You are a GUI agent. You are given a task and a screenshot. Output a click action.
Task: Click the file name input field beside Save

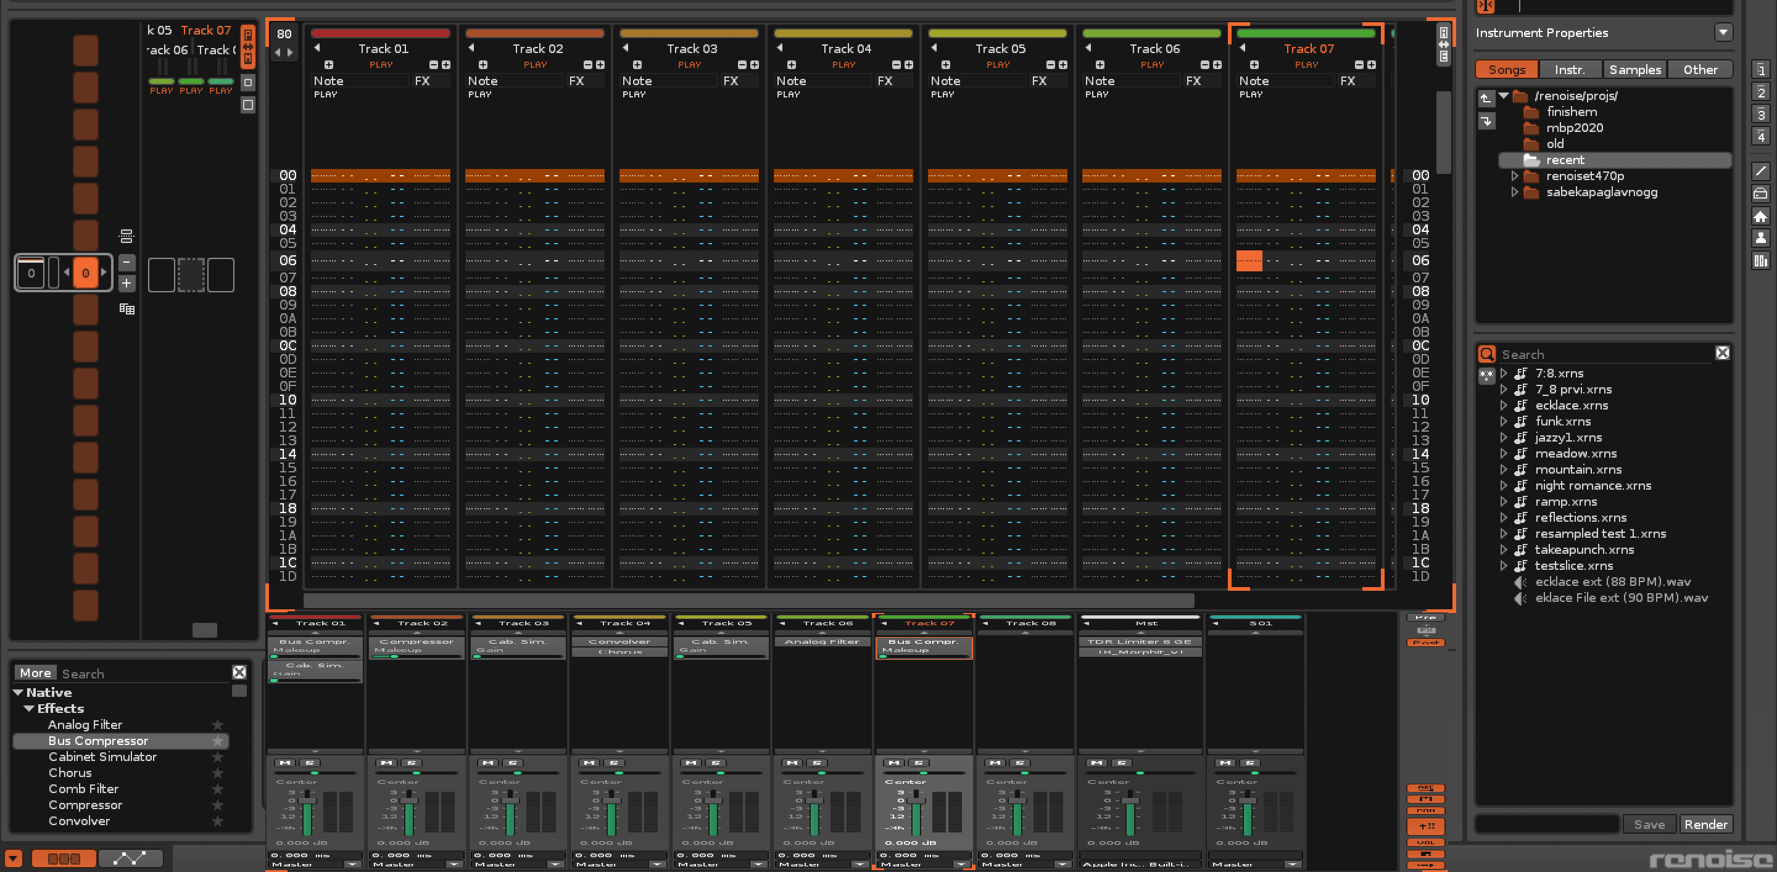tap(1547, 825)
